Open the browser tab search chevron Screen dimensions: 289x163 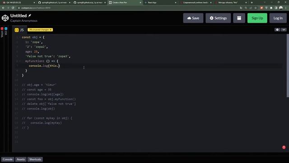coord(265,2)
